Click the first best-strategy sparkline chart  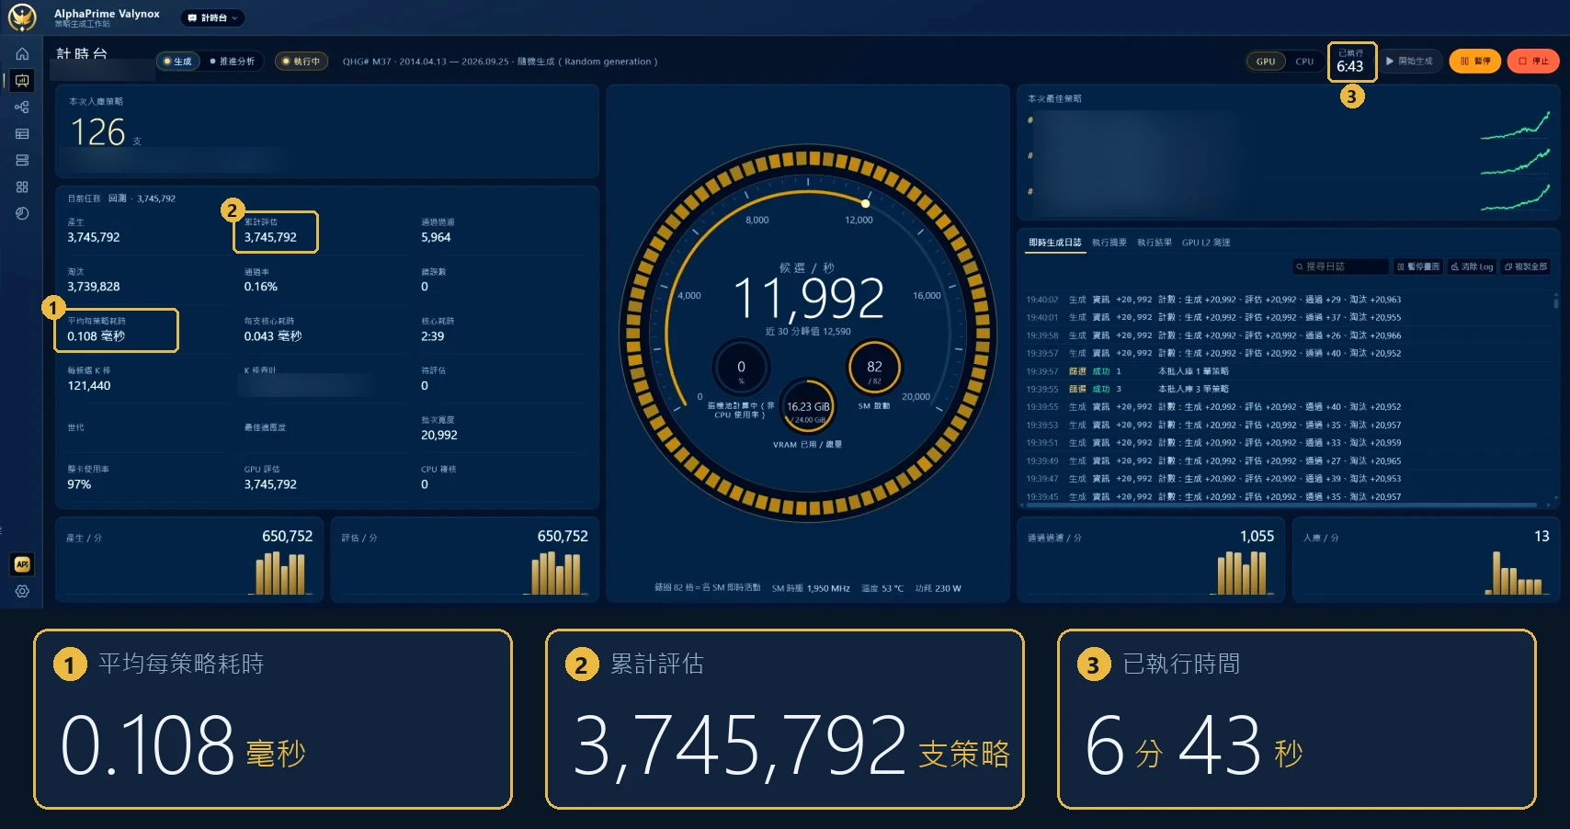pyautogui.click(x=1515, y=126)
